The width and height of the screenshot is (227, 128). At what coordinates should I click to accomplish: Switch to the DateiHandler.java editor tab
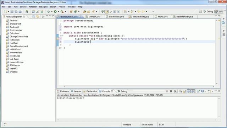point(184,17)
